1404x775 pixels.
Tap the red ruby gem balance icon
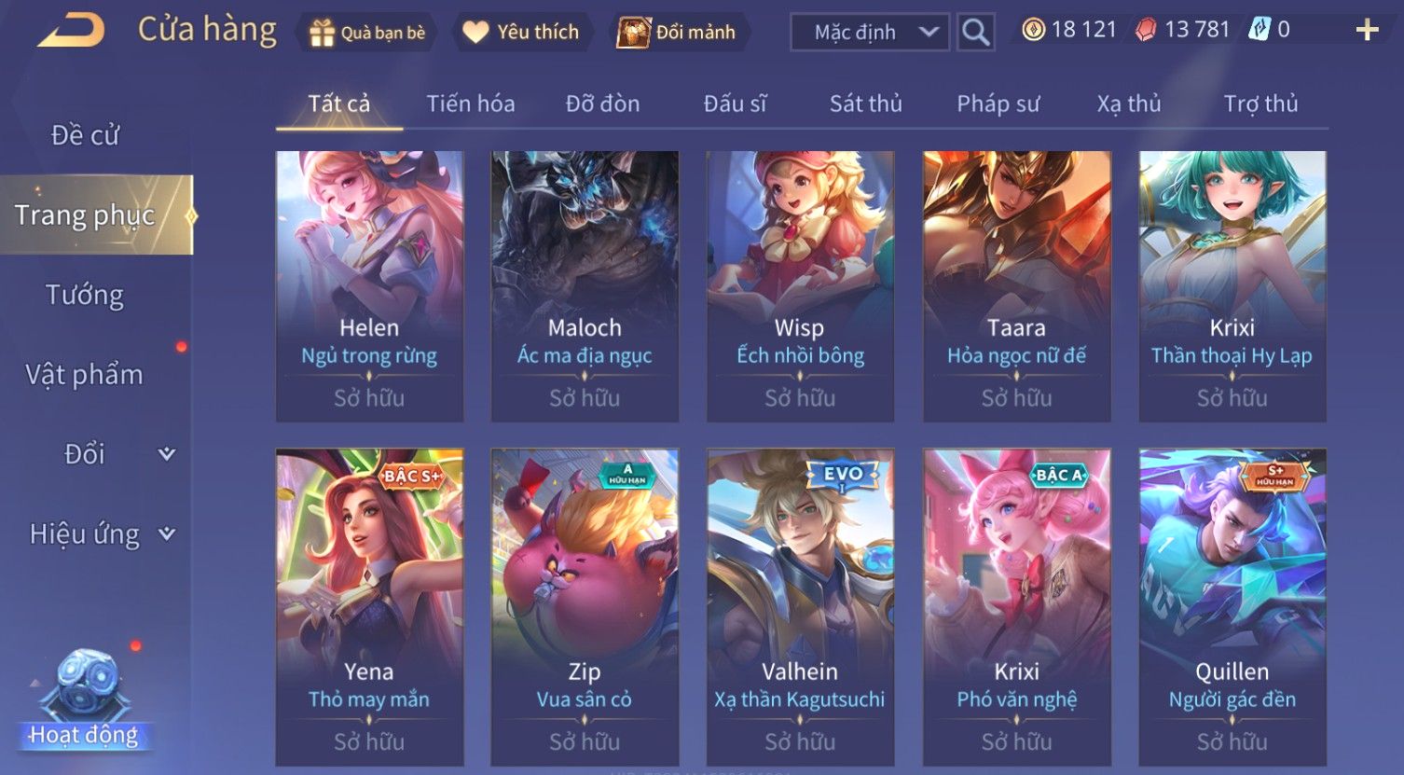tap(1146, 31)
